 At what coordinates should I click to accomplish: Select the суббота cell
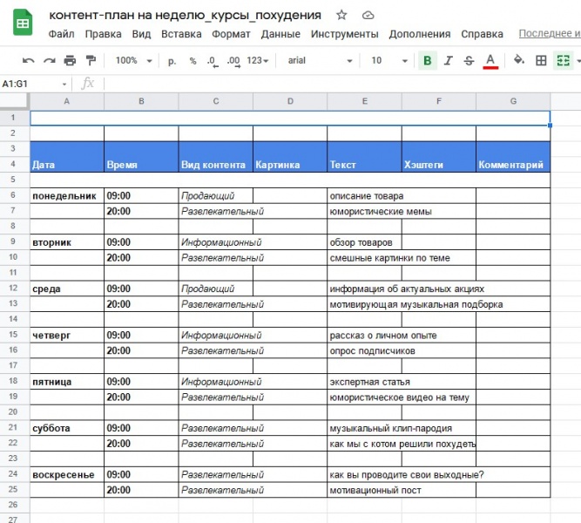coord(67,428)
